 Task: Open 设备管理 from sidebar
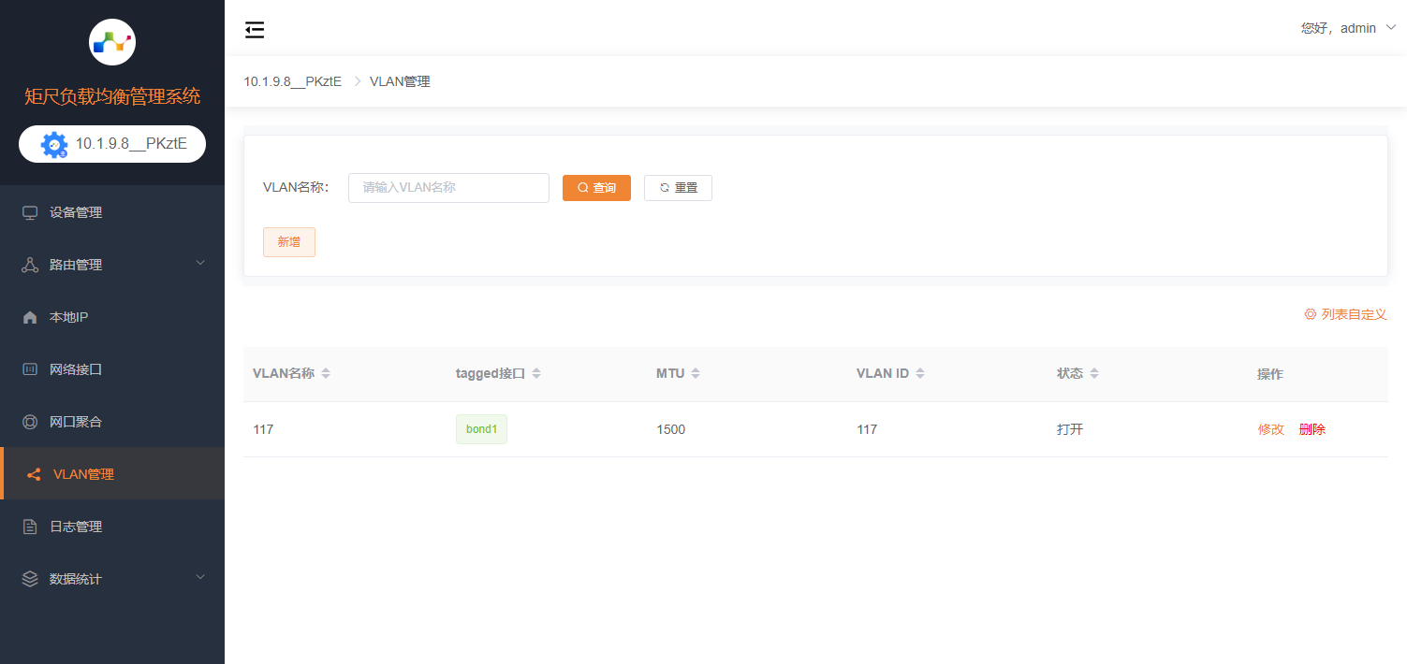click(76, 212)
